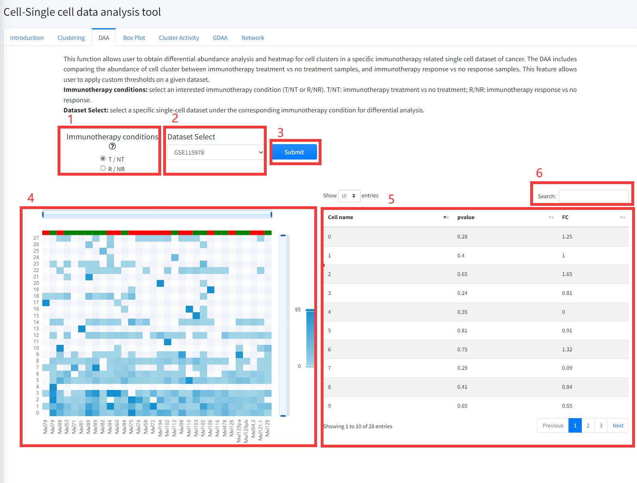Open the GDAA tab
The image size is (637, 483).
[x=220, y=38]
